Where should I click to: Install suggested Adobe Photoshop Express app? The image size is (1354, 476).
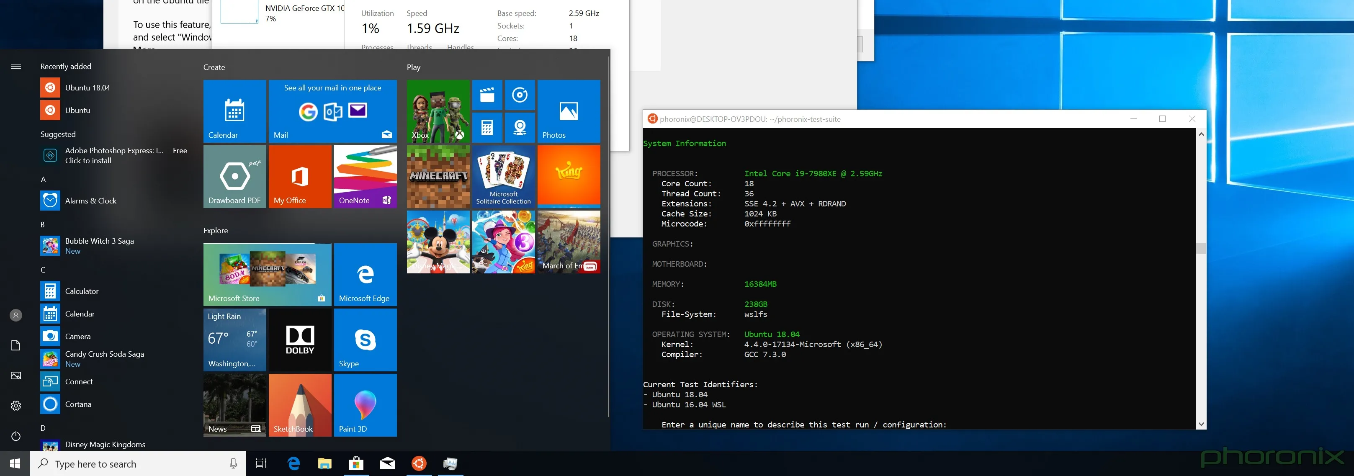point(114,155)
